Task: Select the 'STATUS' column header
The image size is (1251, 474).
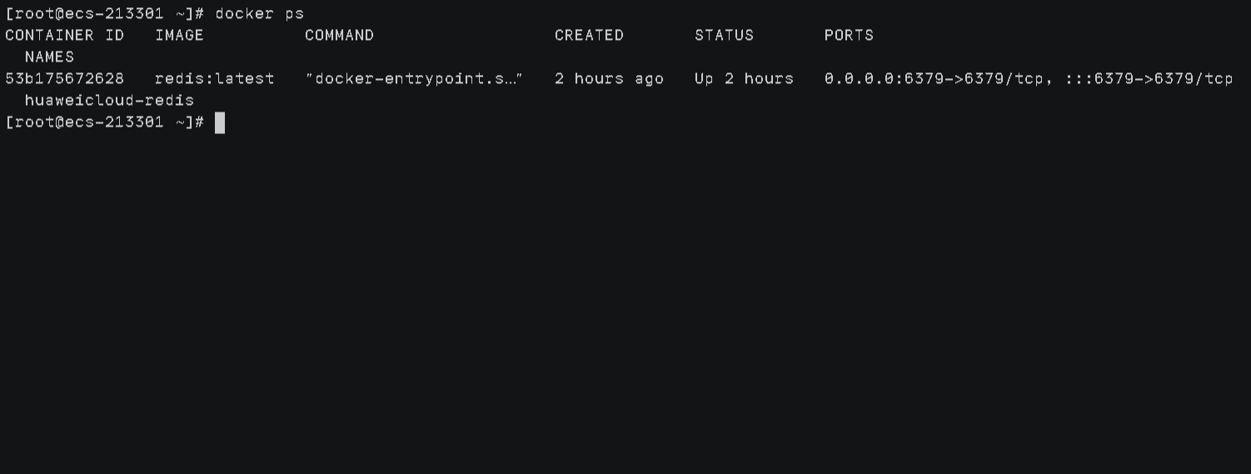Action: (724, 35)
